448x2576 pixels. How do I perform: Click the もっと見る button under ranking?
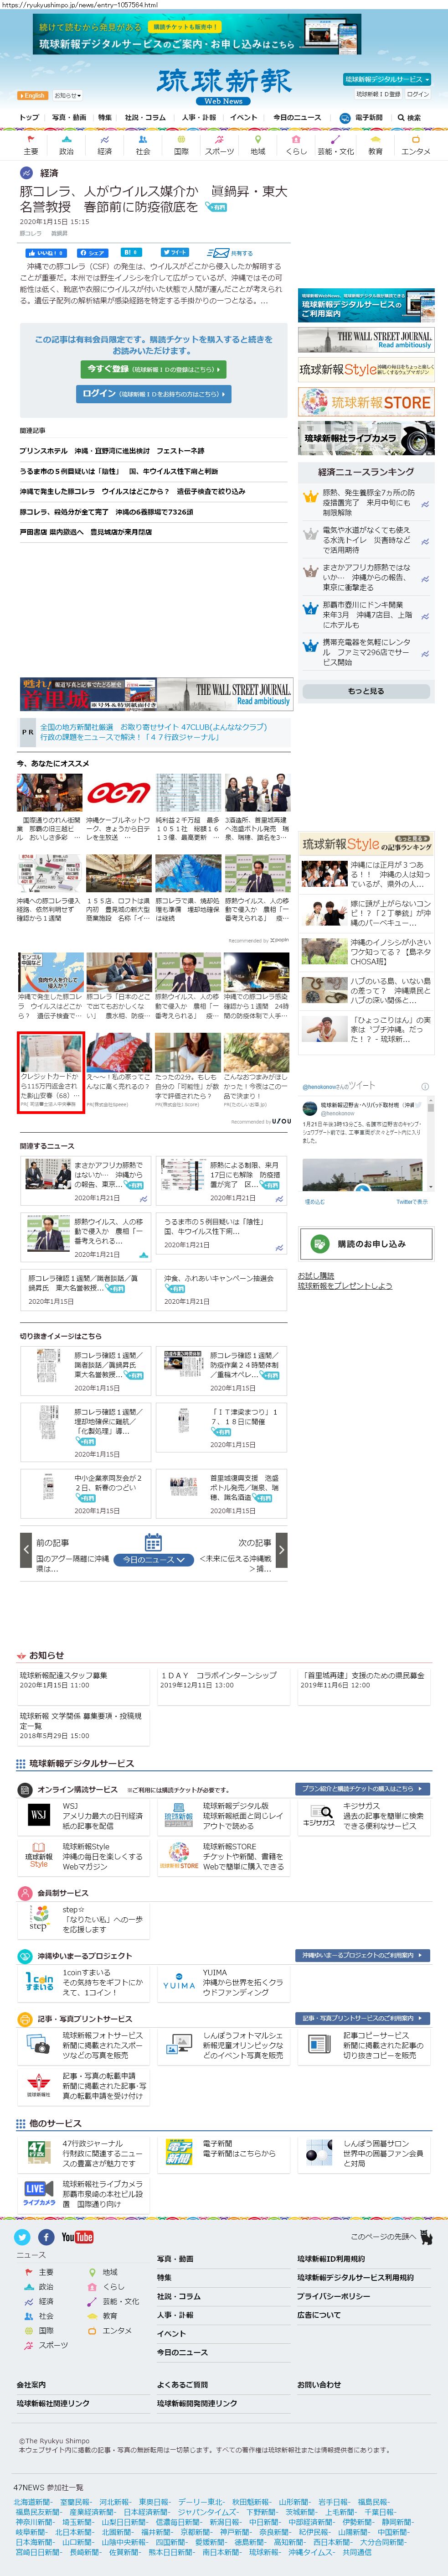pos(365,691)
